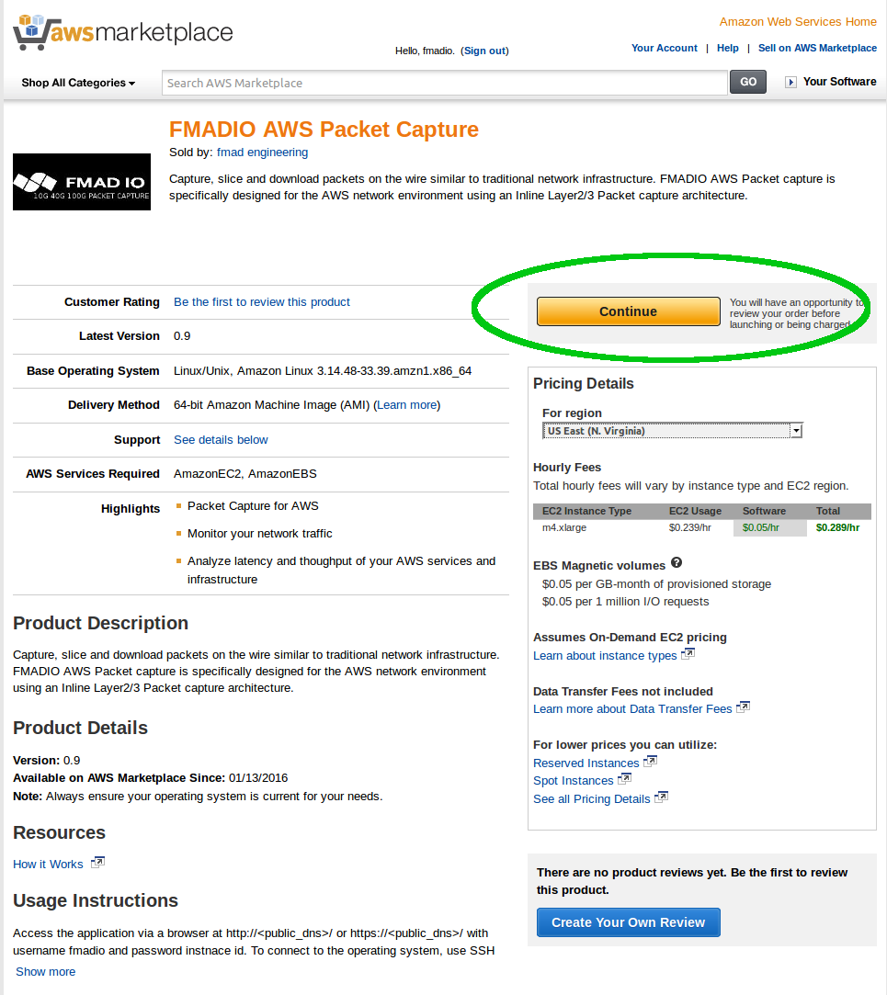Expand Show more under Usage Instructions
The height and width of the screenshot is (995, 887).
pos(44,971)
